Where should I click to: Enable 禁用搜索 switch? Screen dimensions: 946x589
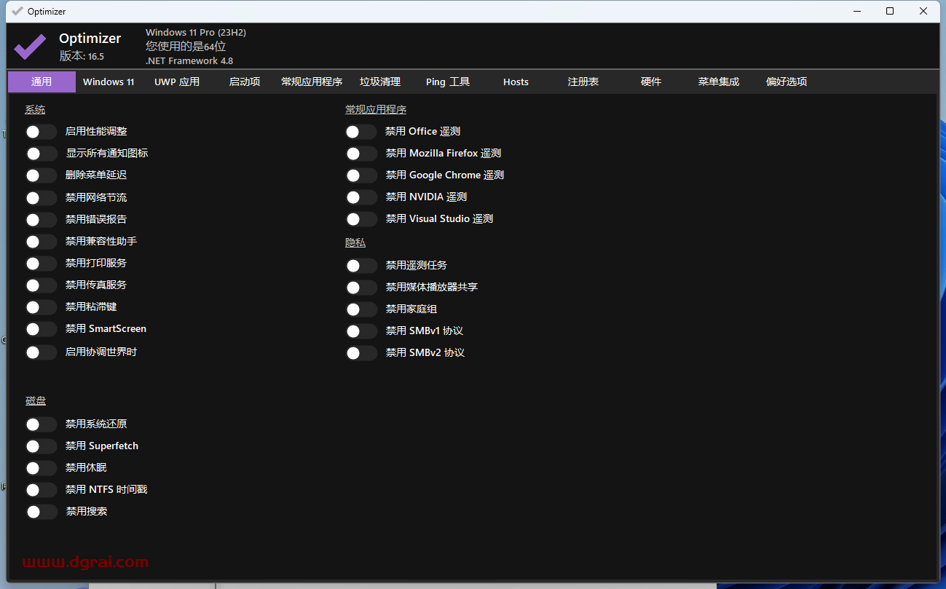(x=41, y=512)
